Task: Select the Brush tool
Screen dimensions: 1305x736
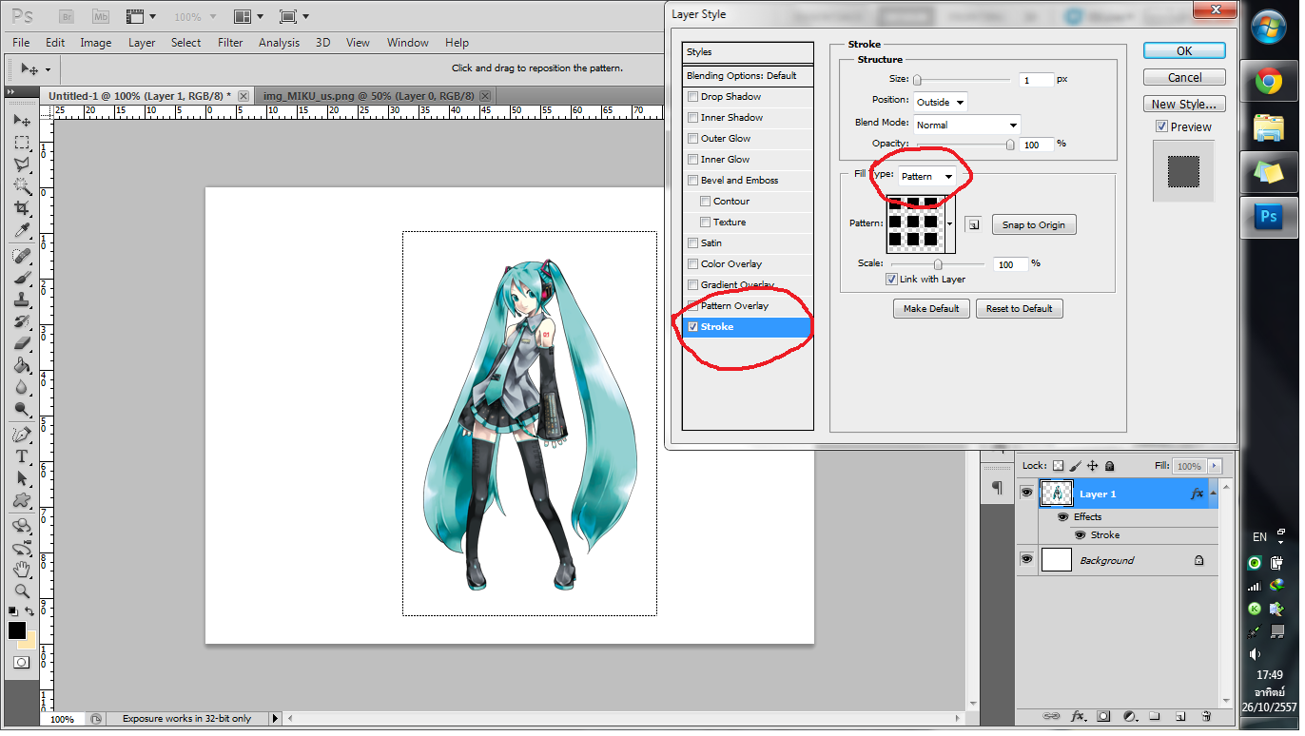Action: (21, 279)
